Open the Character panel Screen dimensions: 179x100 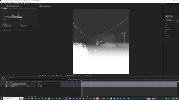166,23
